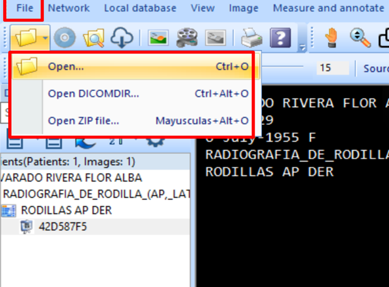Click the cloud download icon

121,38
